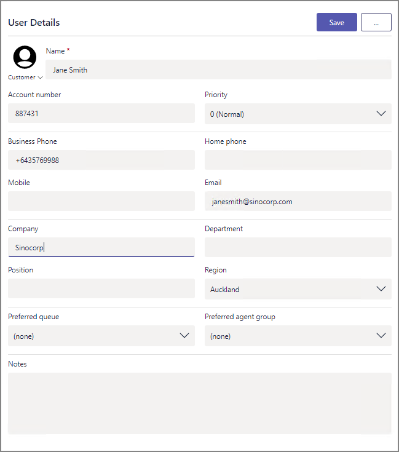This screenshot has width=399, height=452.
Task: Click the Company field containing Sinocorp
Action: [101, 247]
